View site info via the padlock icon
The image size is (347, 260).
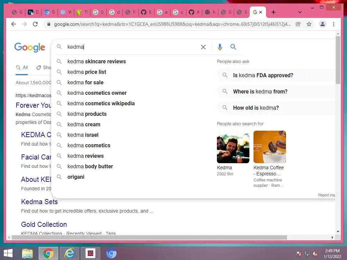(49, 24)
